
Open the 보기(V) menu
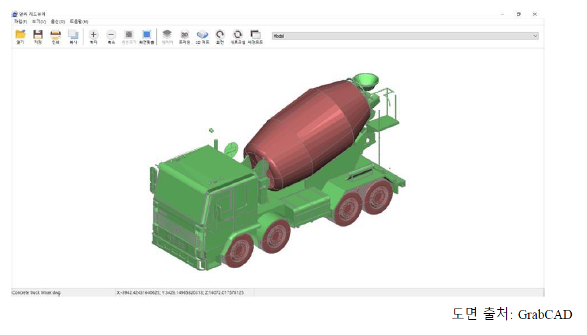(x=39, y=22)
